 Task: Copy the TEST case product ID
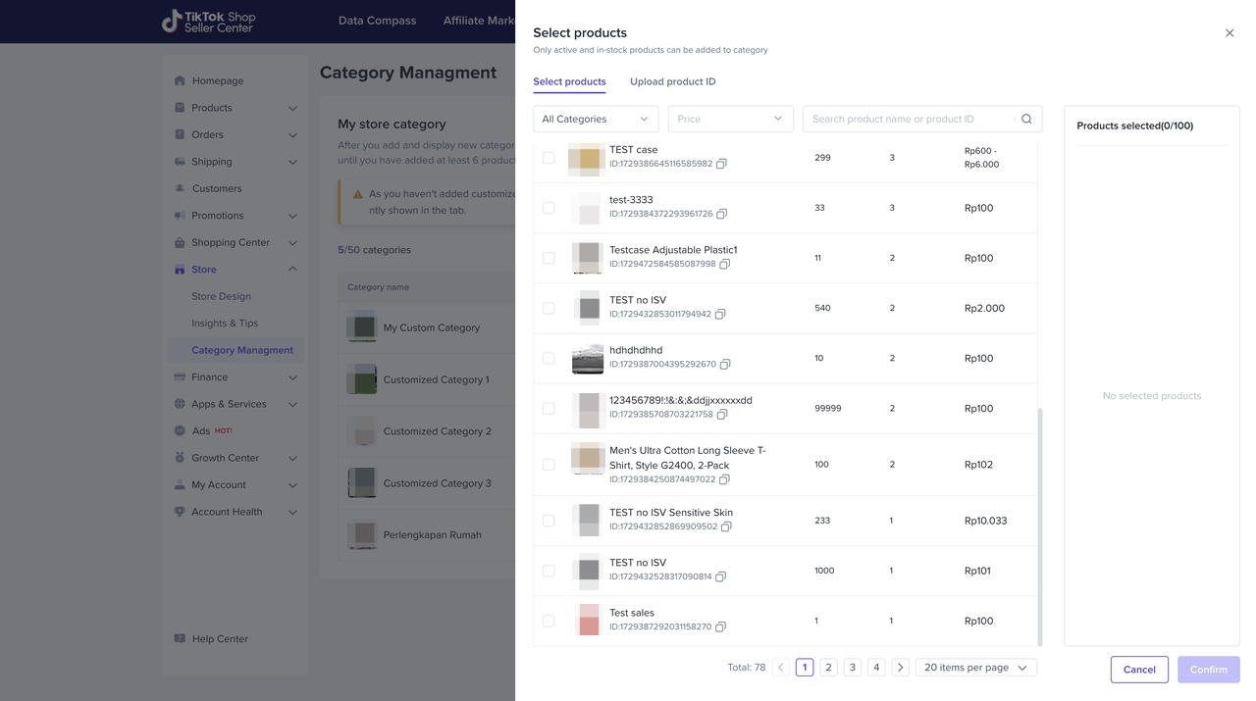[x=721, y=164]
